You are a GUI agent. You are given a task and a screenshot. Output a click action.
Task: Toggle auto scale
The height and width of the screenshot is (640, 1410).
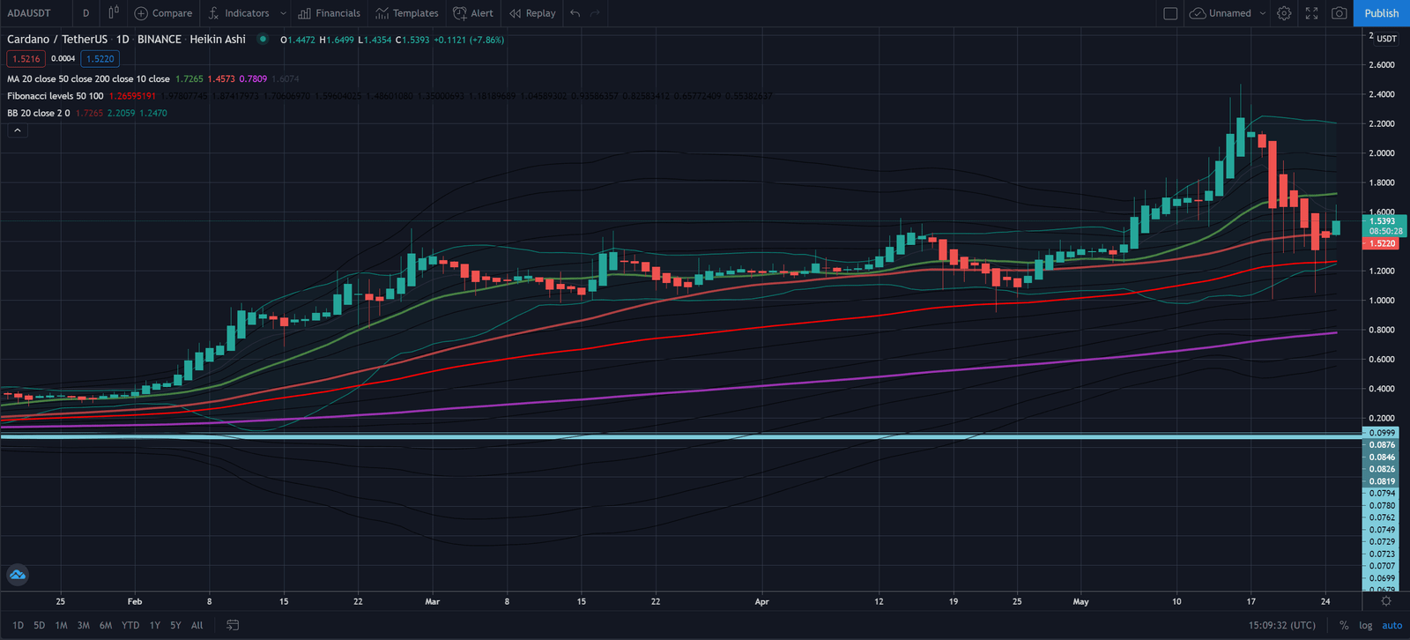pyautogui.click(x=1391, y=625)
